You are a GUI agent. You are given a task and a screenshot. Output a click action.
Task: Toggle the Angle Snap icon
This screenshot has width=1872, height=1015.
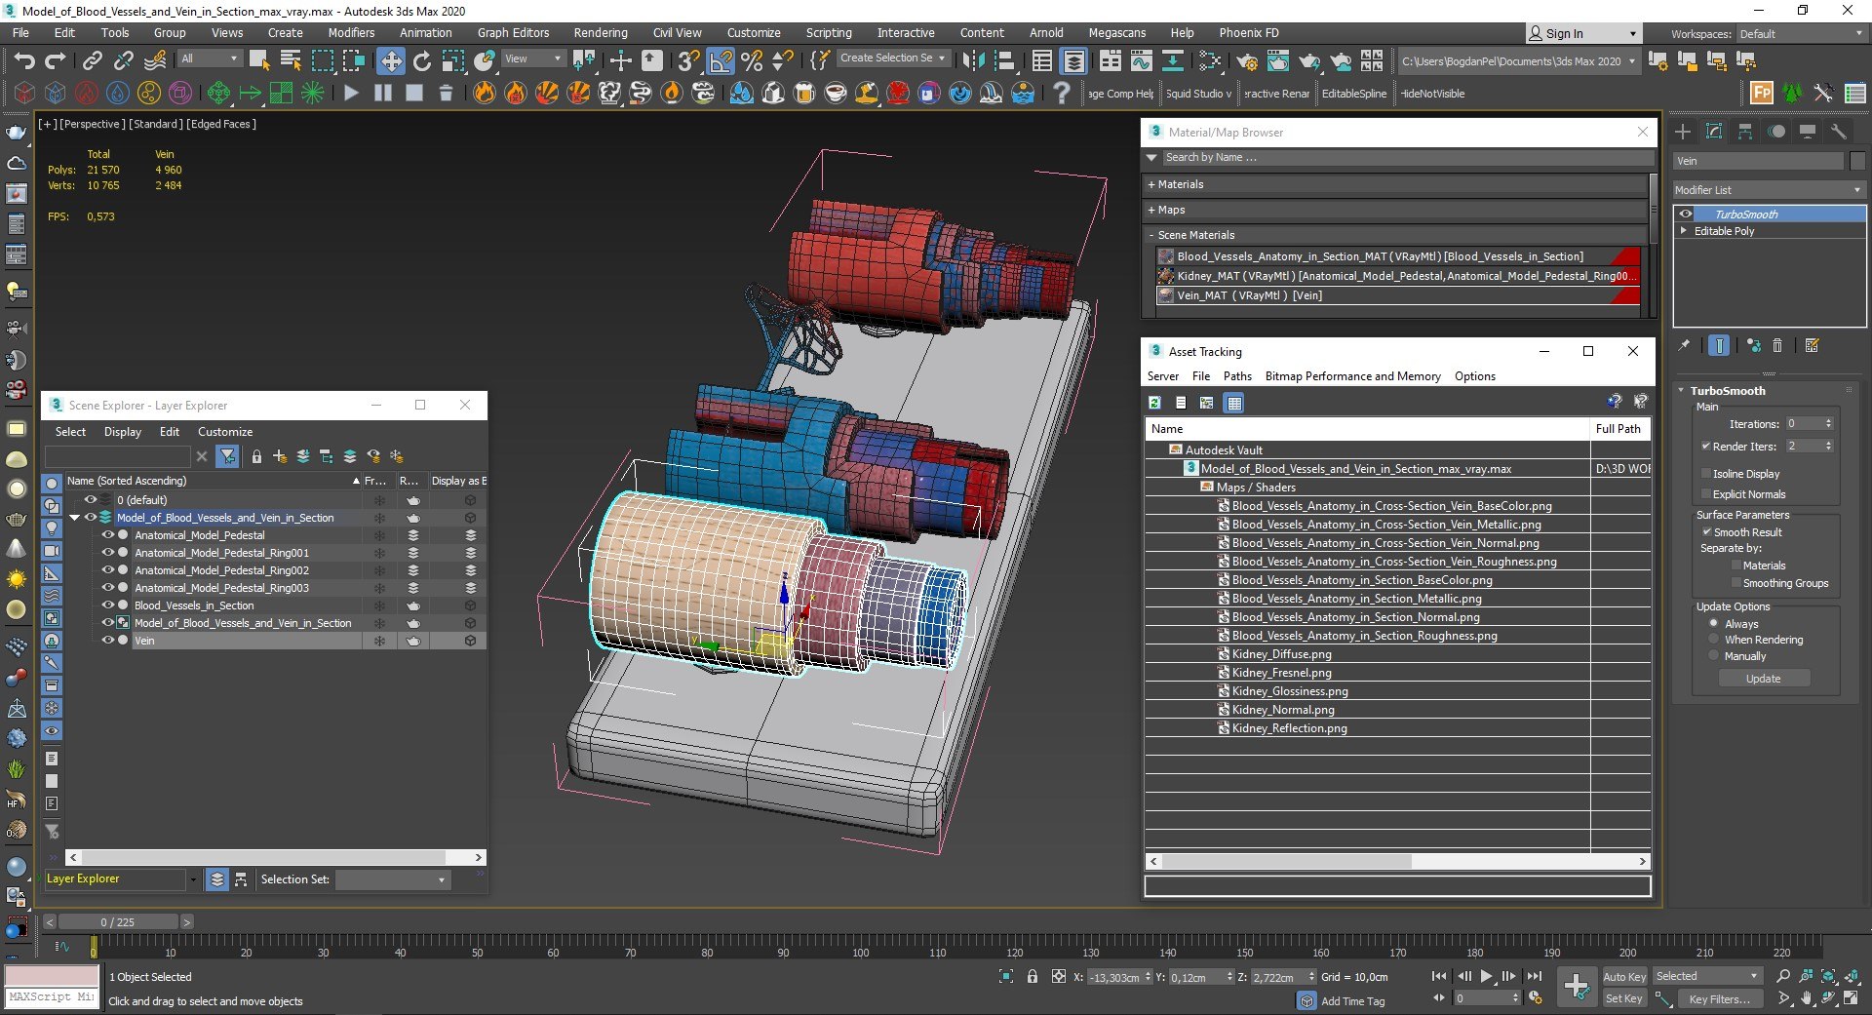click(720, 60)
